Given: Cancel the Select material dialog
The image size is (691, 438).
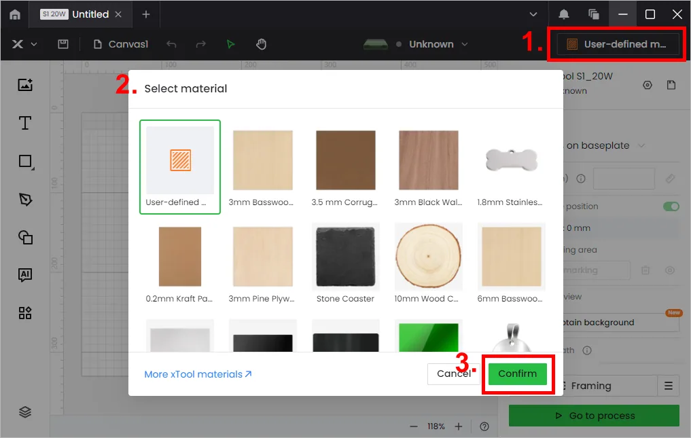Looking at the screenshot, I should pyautogui.click(x=453, y=373).
